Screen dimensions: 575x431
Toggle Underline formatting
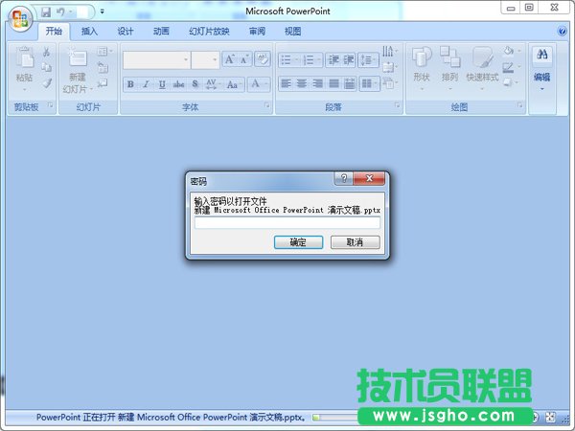tap(162, 84)
